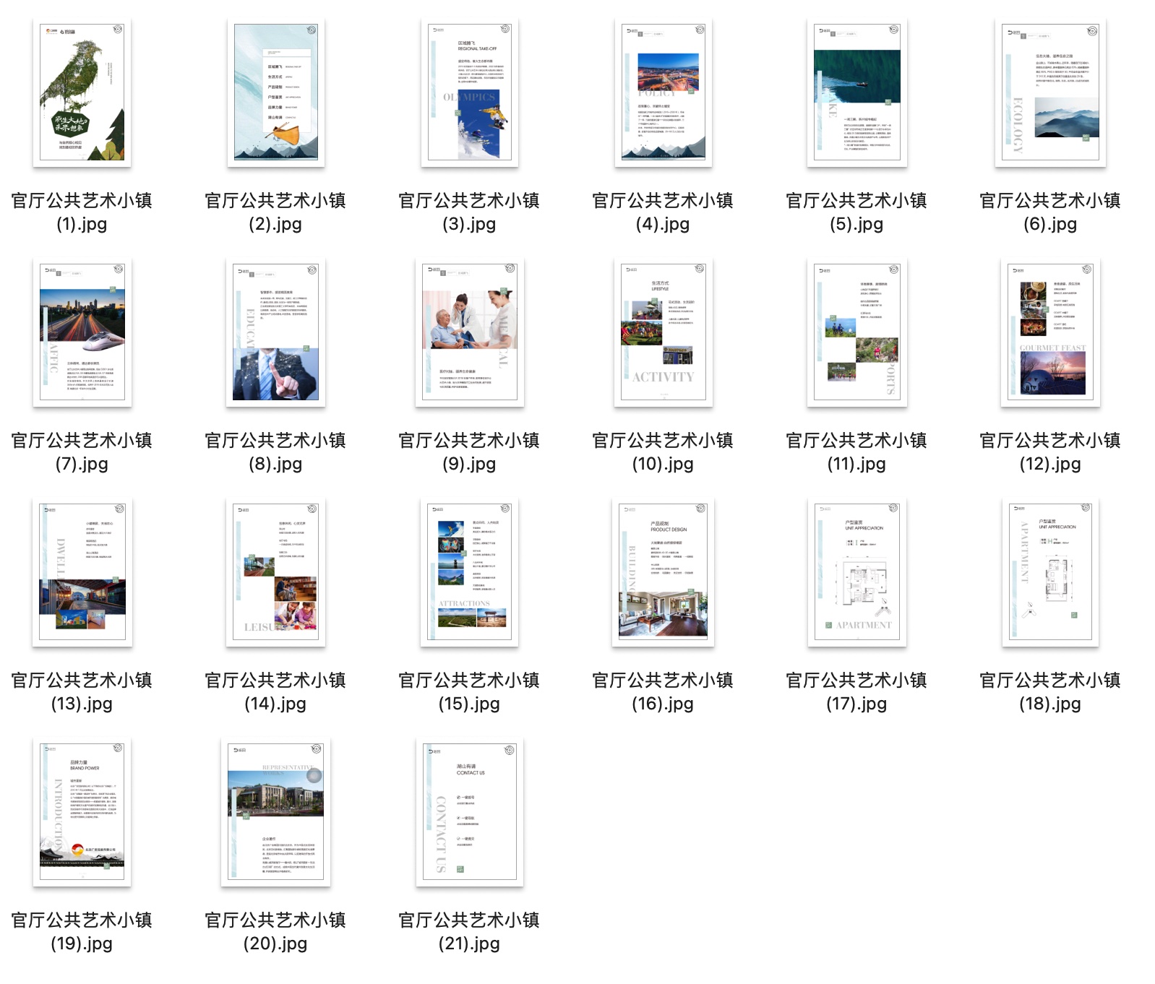Select the bird cover thumbnail of file (1).jpg
1155x984 pixels.
(x=82, y=92)
